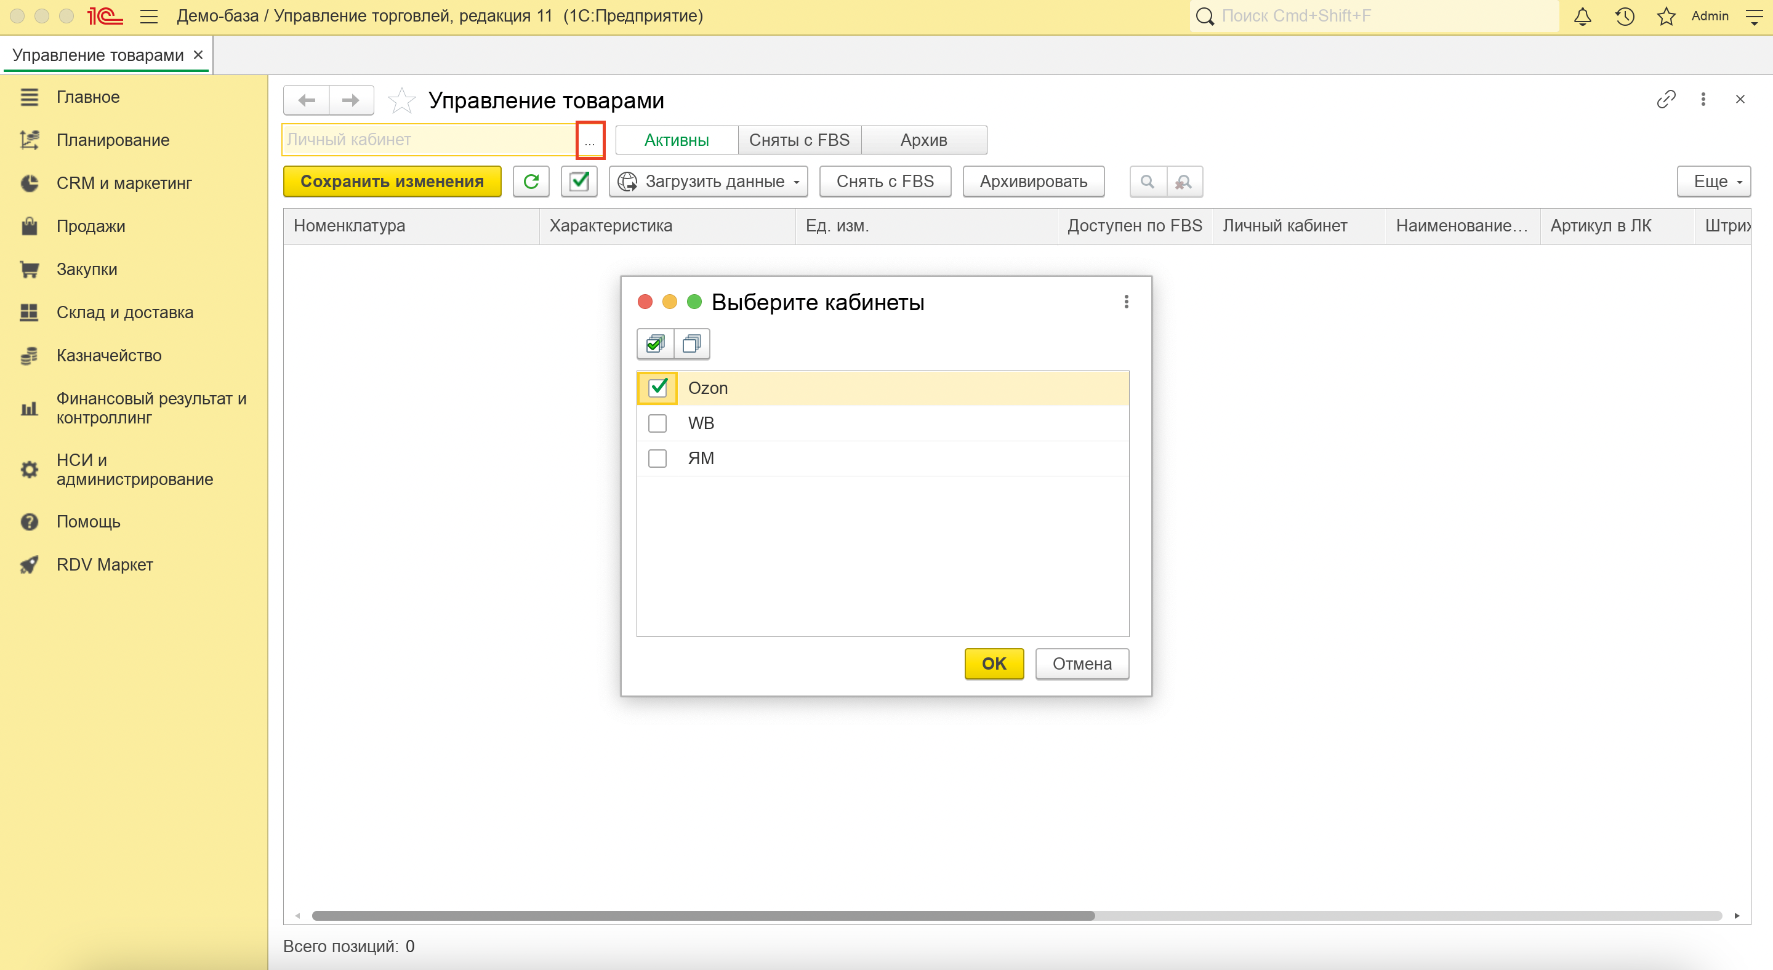Open the history clock icon
This screenshot has height=970, width=1773.
click(x=1625, y=16)
